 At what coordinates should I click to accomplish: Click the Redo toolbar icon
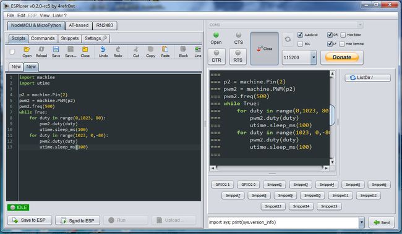[118, 52]
